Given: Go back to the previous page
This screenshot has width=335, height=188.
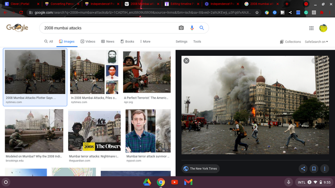Looking at the screenshot, I should coord(5,13).
